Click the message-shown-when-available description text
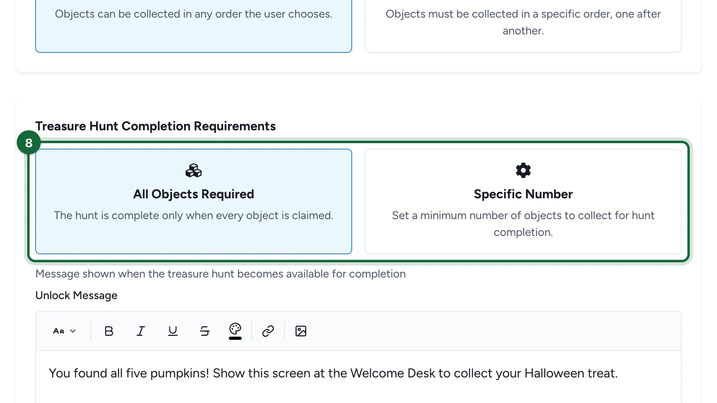 [x=220, y=274]
